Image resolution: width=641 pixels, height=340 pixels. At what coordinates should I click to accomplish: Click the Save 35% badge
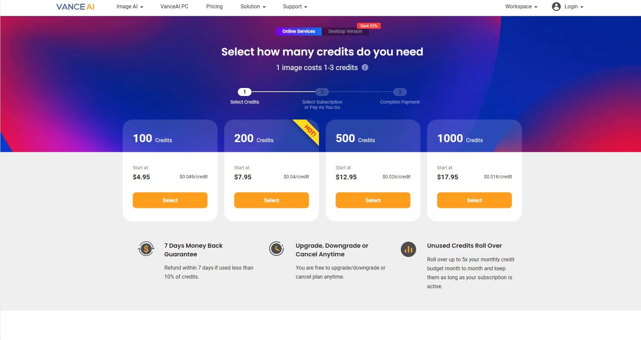click(x=369, y=26)
